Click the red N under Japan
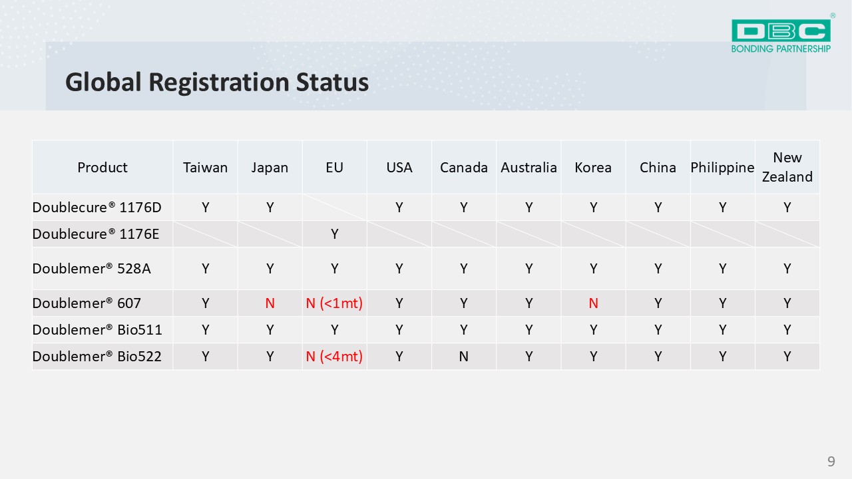 pos(270,303)
